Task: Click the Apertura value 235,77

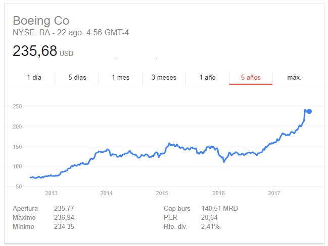Action: pos(64,208)
